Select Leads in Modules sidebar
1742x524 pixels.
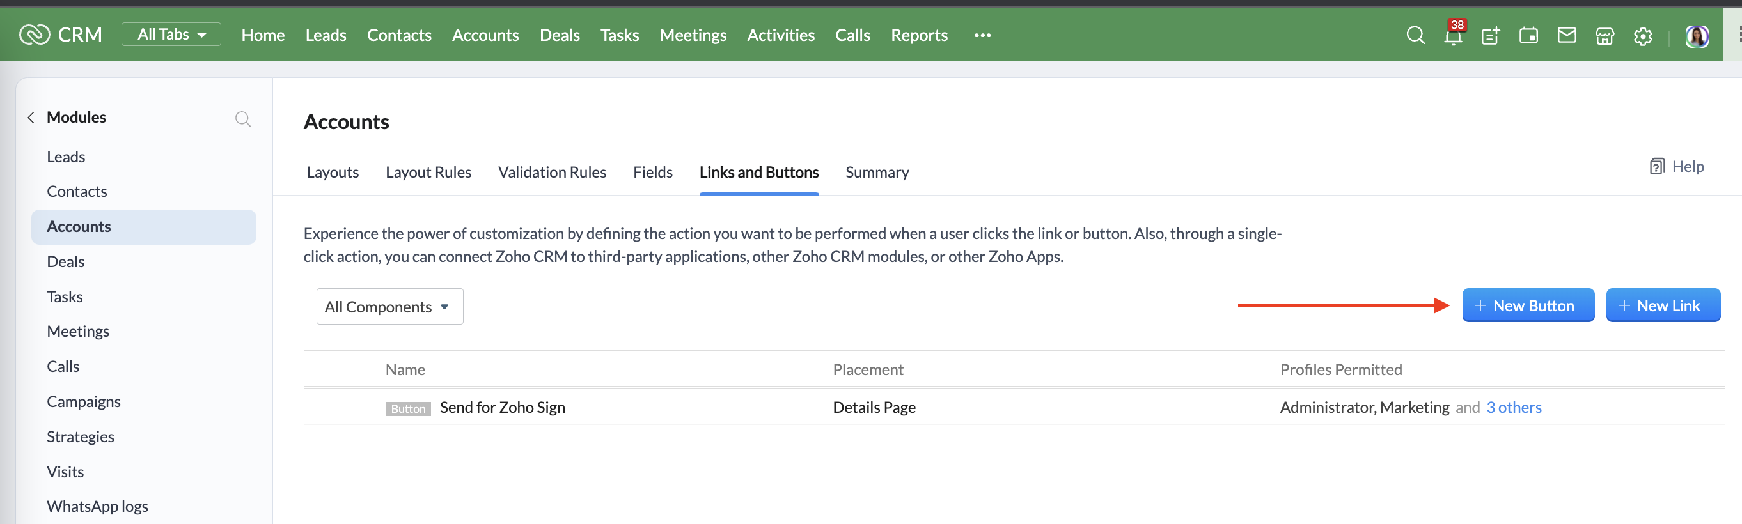coord(66,157)
